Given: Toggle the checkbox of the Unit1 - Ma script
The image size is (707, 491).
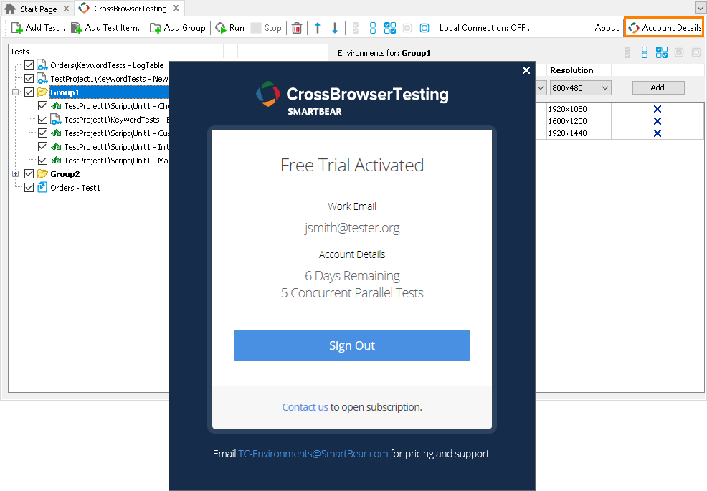Looking at the screenshot, I should point(43,160).
